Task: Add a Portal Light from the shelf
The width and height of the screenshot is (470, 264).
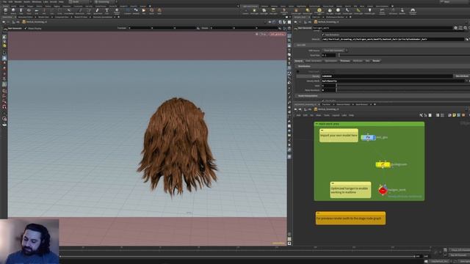Action: pos(358,11)
